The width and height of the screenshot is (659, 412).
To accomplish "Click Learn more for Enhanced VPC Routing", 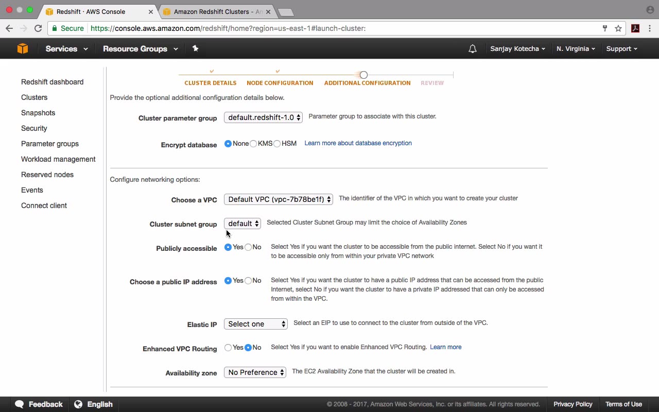I will pos(446,347).
